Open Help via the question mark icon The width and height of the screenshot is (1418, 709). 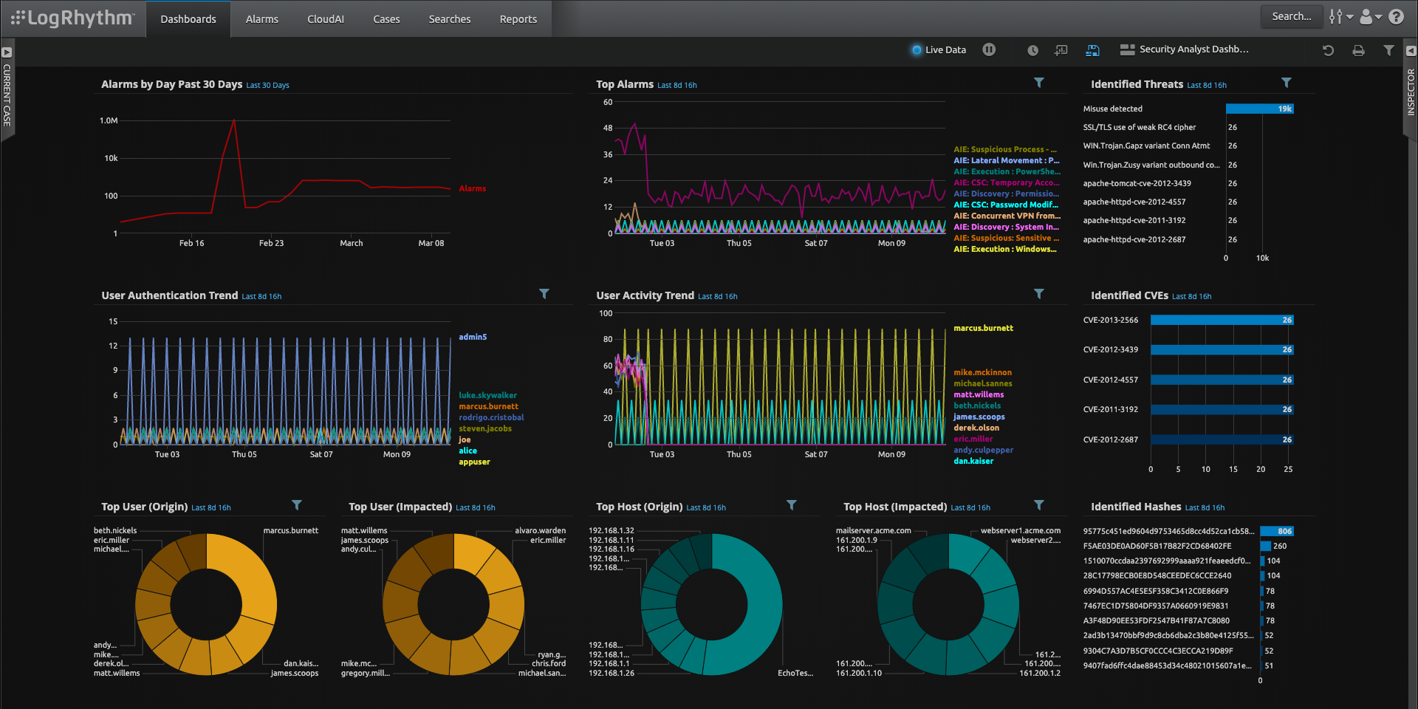tap(1397, 16)
